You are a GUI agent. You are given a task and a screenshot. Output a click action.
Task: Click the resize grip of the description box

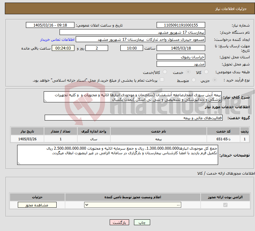pos(45,101)
